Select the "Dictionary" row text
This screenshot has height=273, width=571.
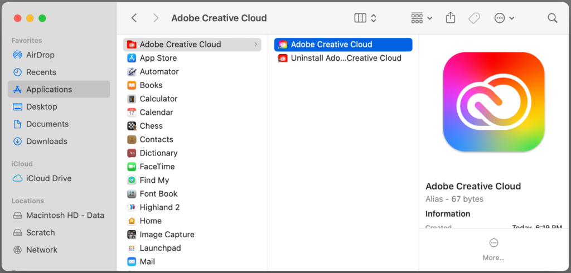tap(158, 153)
